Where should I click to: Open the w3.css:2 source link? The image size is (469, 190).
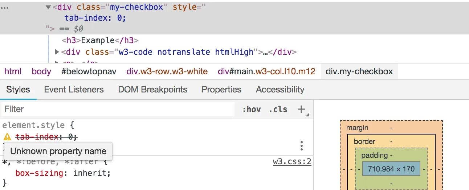click(292, 161)
